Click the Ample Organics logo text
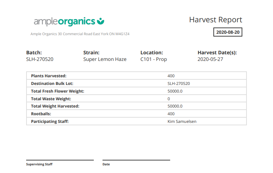 point(65,22)
